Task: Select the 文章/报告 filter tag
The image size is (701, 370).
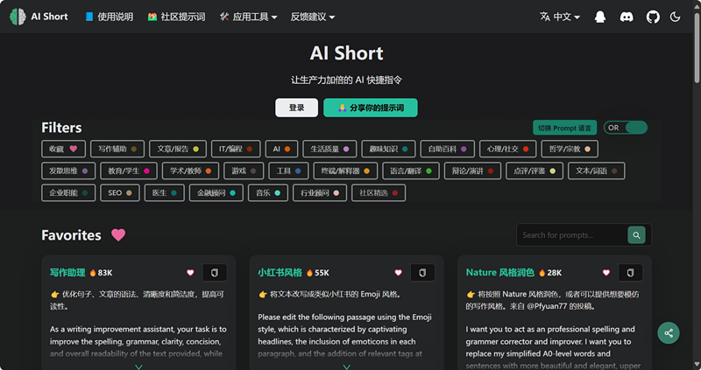Action: [178, 149]
